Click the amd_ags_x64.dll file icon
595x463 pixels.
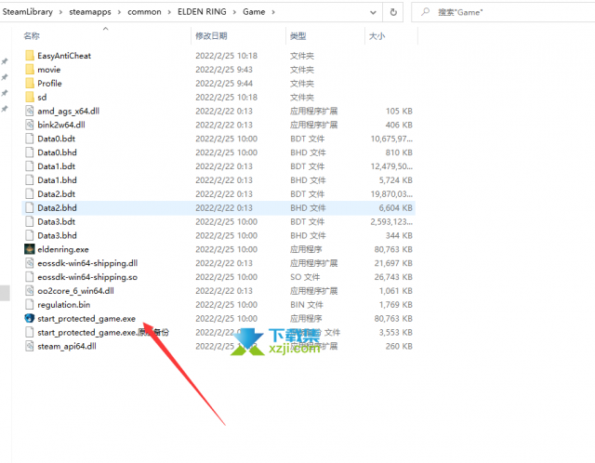[x=30, y=111]
